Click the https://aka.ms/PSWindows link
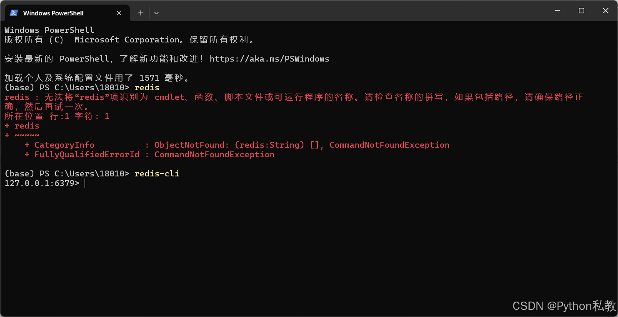Image resolution: width=618 pixels, height=317 pixels. (x=270, y=59)
